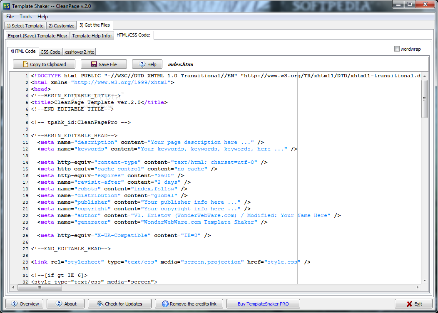Click the author meta line
The height and width of the screenshot is (313, 438).
189,216
